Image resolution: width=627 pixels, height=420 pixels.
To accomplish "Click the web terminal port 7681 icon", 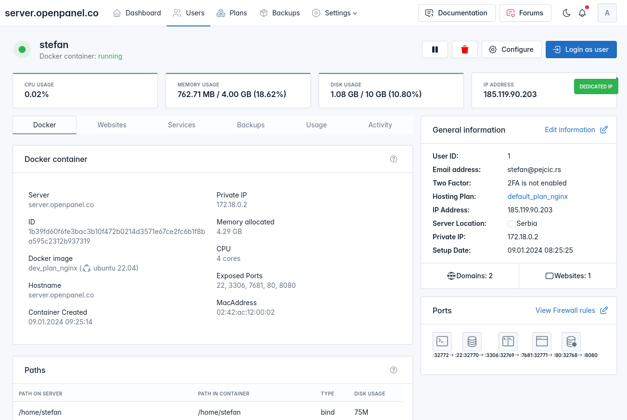I will [x=508, y=341].
